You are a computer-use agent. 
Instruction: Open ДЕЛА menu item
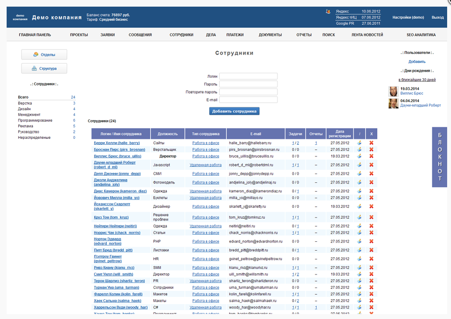(211, 35)
